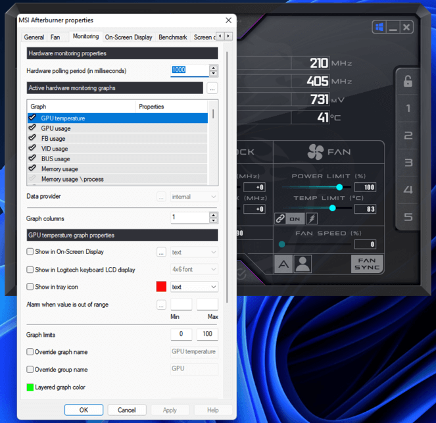Screen dimensions: 436x423
Task: Click the Fan Speed slider handle
Action: point(281,244)
